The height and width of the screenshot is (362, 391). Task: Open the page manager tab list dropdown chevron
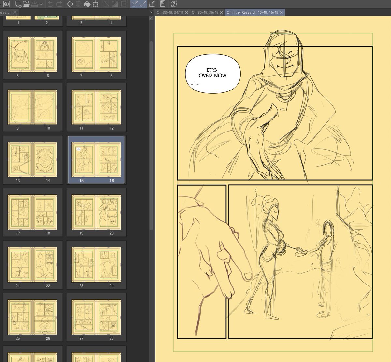pyautogui.click(x=151, y=12)
